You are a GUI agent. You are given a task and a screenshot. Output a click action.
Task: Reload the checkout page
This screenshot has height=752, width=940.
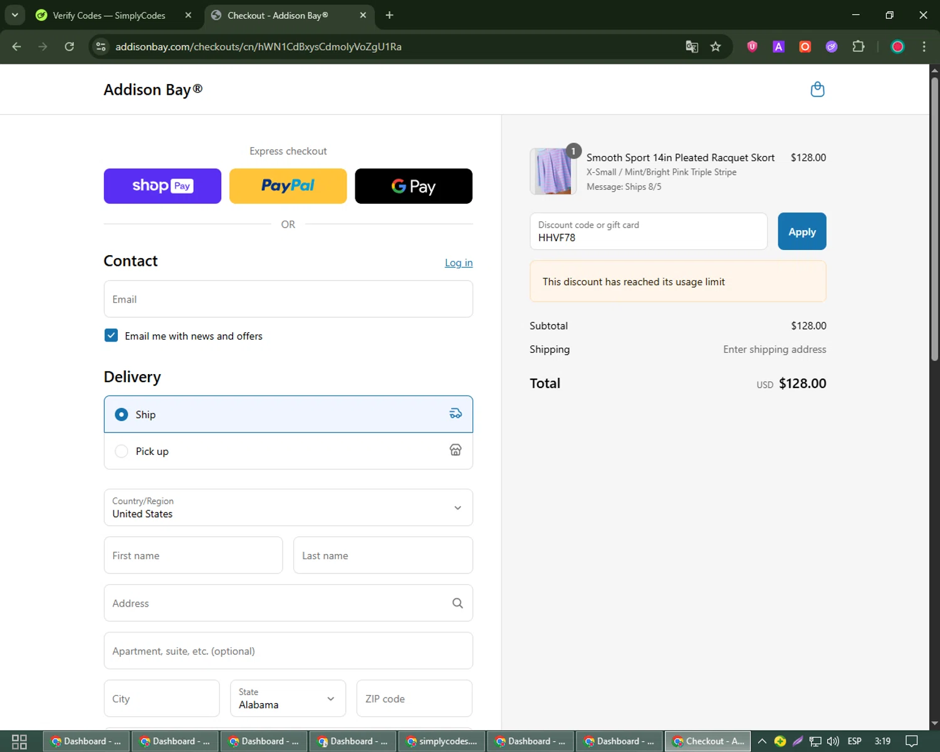click(70, 46)
